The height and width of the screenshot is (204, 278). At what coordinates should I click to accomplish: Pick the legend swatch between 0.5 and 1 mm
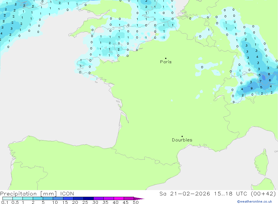tap(18, 198)
